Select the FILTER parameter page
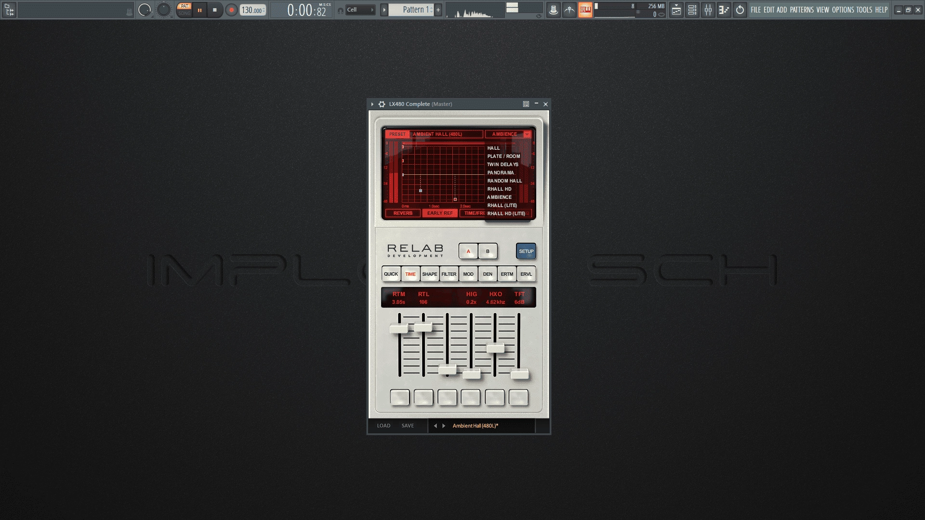This screenshot has height=520, width=925. 449,274
